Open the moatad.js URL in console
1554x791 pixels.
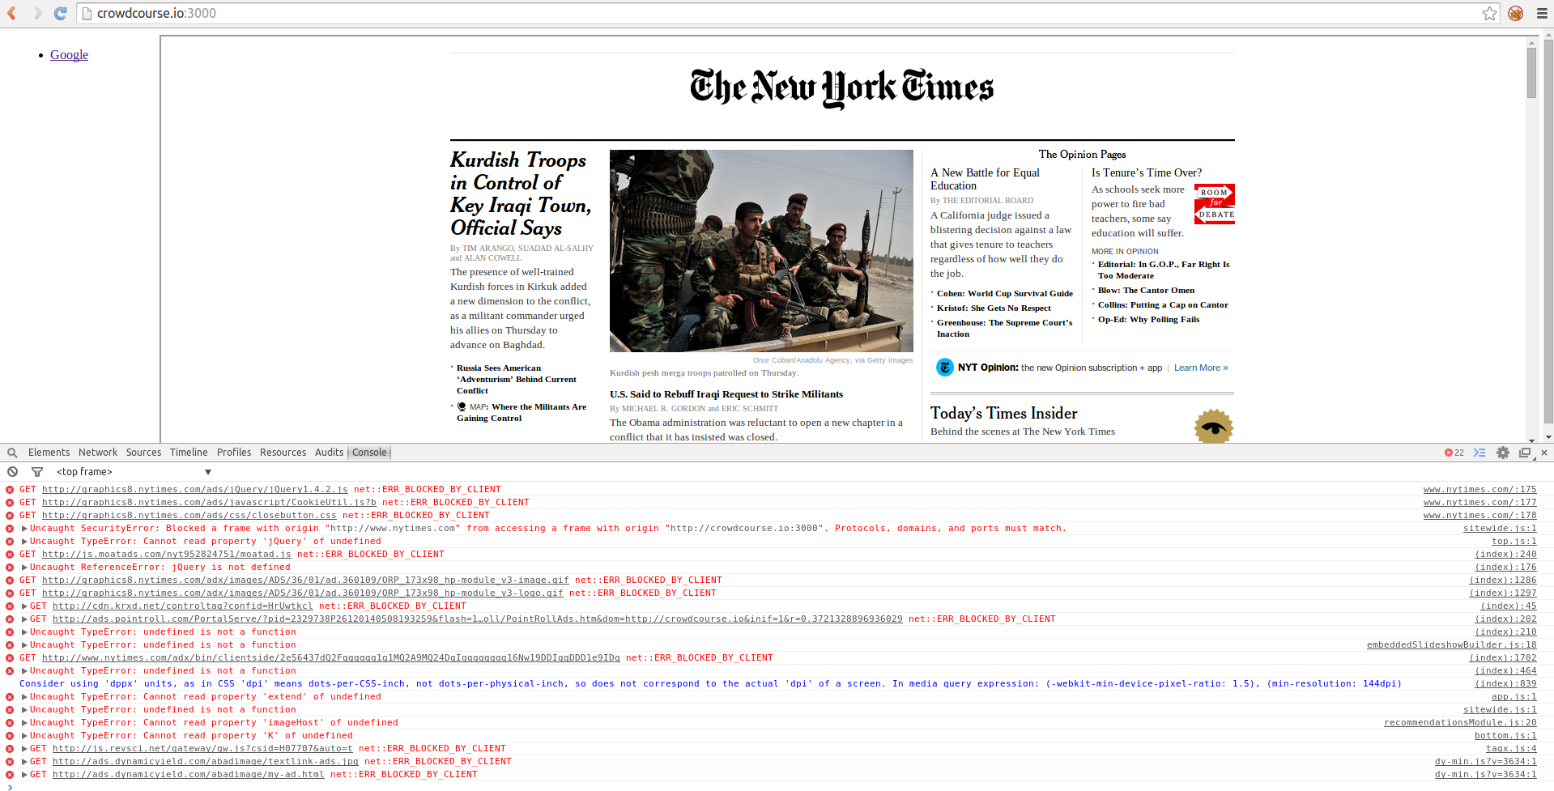point(166,554)
